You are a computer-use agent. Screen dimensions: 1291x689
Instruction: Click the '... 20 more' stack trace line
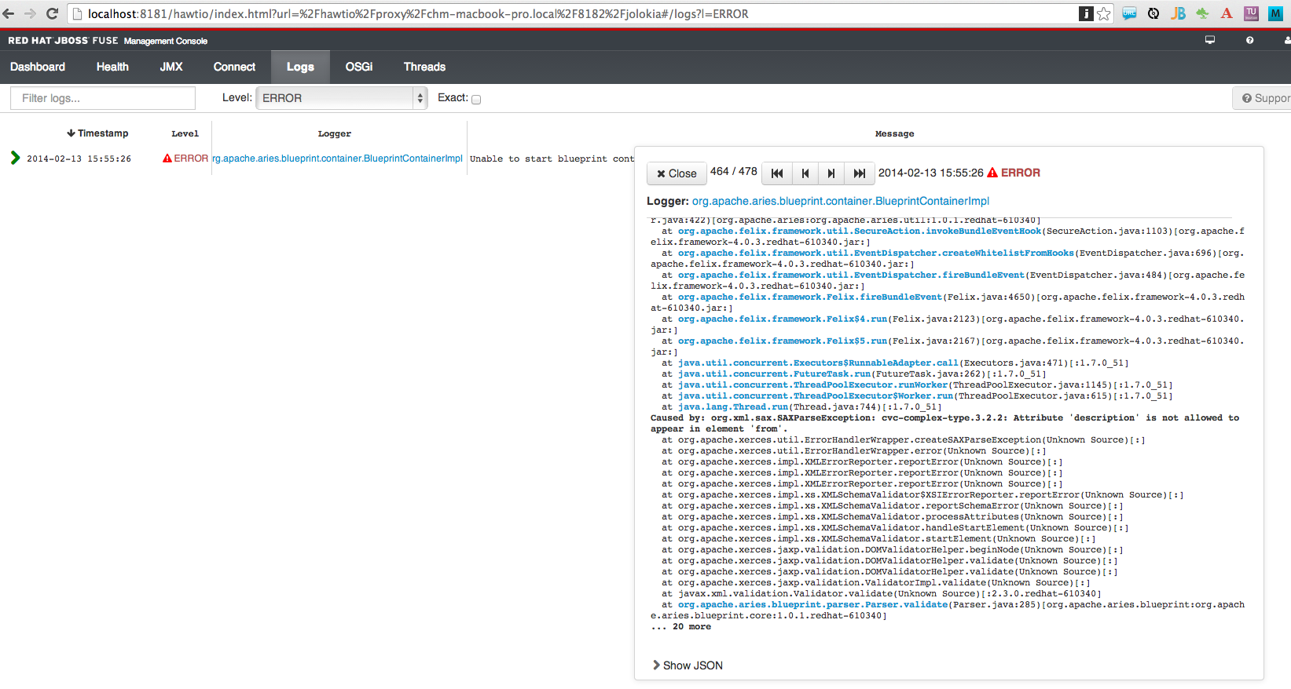[x=680, y=627]
